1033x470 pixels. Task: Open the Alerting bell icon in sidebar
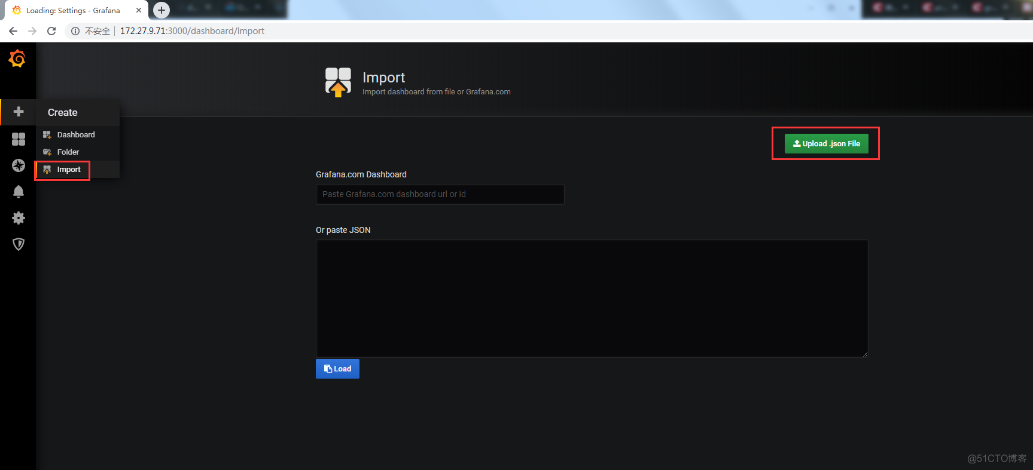click(19, 192)
